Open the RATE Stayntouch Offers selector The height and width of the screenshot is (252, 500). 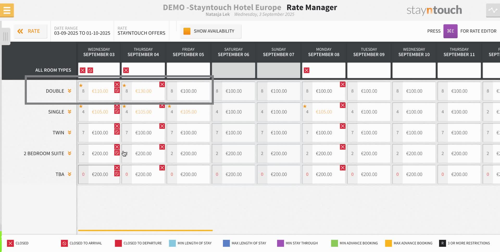pyautogui.click(x=141, y=31)
